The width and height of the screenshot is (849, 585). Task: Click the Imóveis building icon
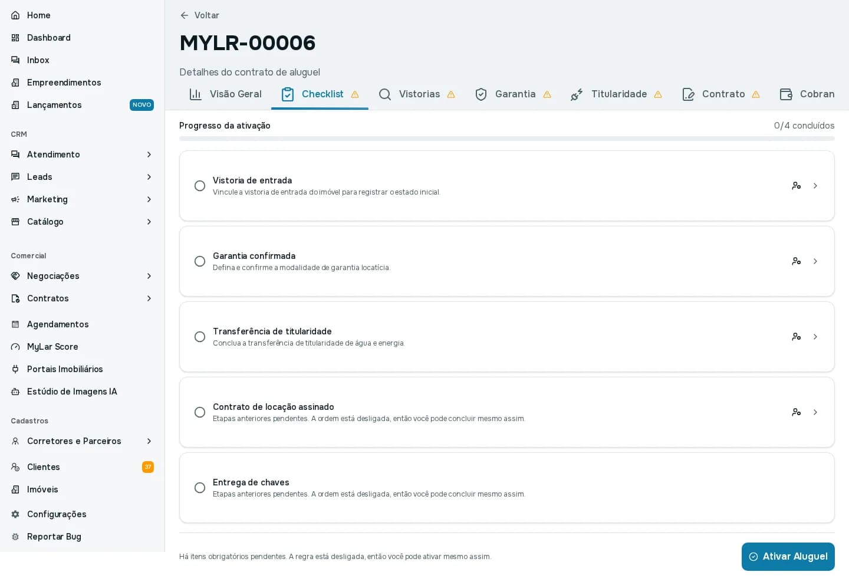pyautogui.click(x=15, y=489)
